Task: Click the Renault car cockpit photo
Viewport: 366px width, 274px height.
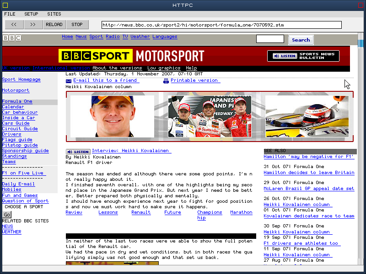Action: [x=307, y=116]
